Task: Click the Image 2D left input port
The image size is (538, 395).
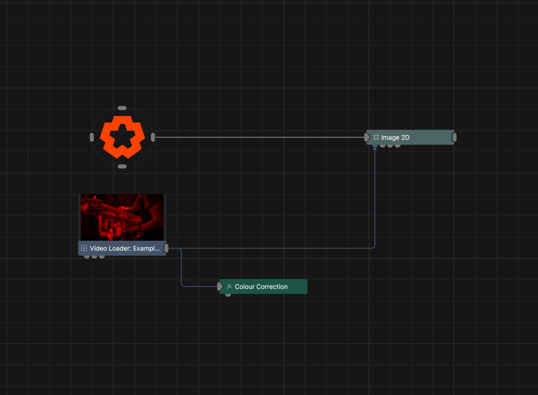Action: point(367,137)
